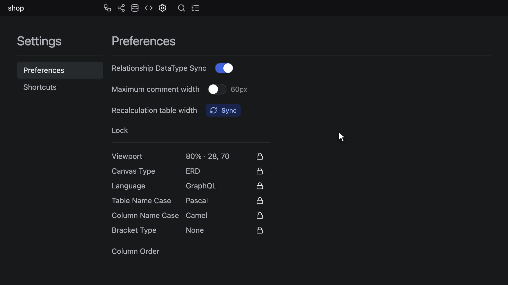Open the database schema SQL icon
508x285 pixels.
tap(135, 8)
